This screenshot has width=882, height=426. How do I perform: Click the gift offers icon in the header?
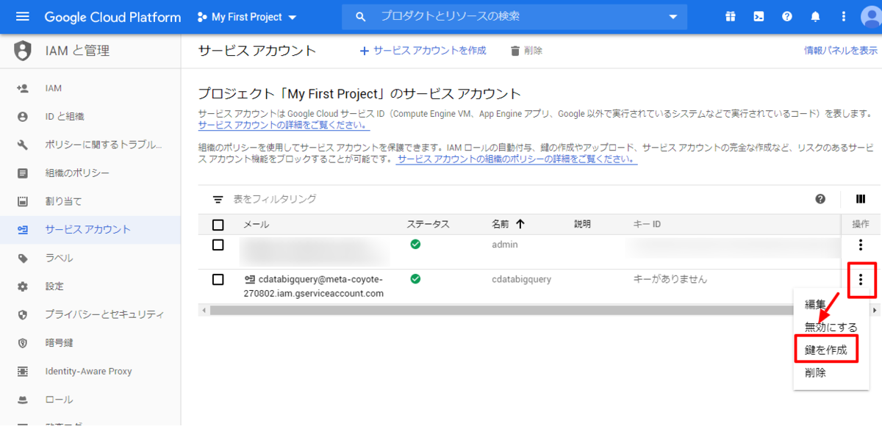(730, 16)
